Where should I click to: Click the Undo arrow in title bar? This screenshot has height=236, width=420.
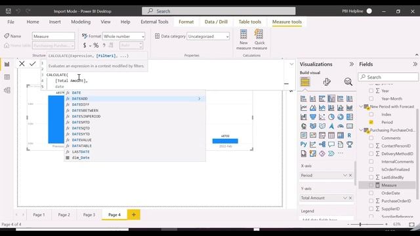point(18,11)
